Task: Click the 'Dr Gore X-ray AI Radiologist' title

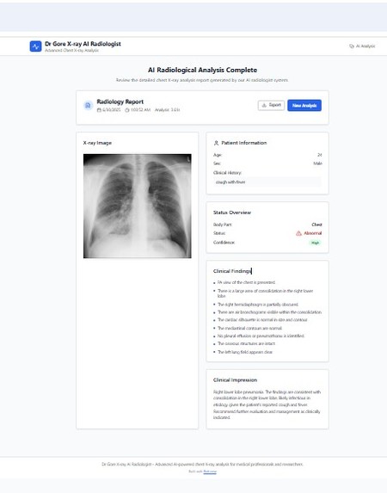Action: coord(83,44)
